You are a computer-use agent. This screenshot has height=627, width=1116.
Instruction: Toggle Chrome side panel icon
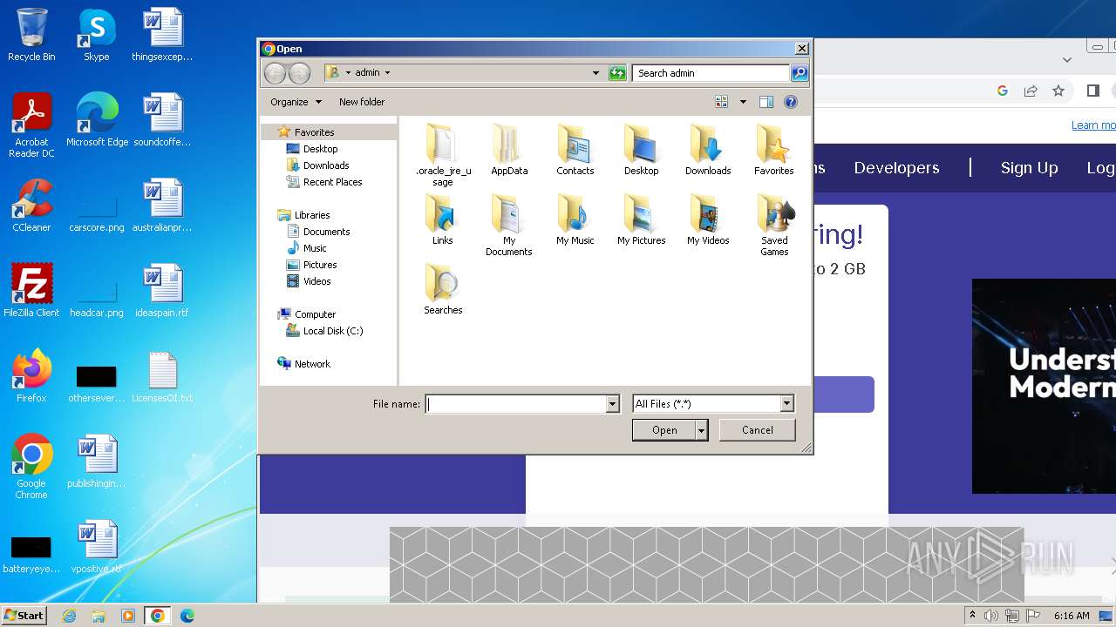(1093, 91)
